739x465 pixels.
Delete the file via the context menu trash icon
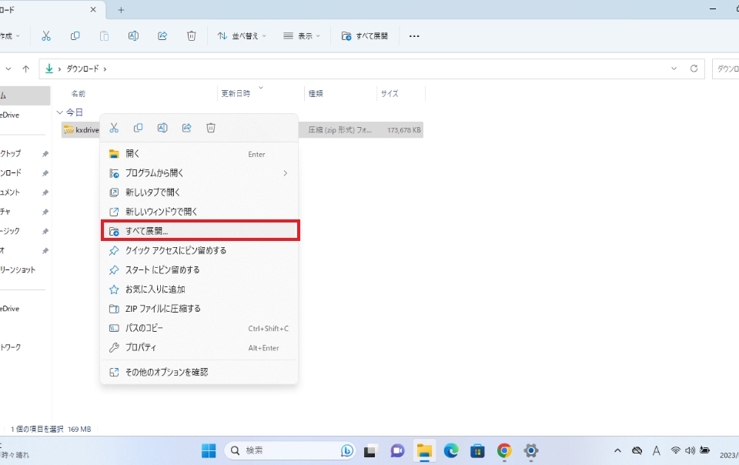(x=211, y=128)
